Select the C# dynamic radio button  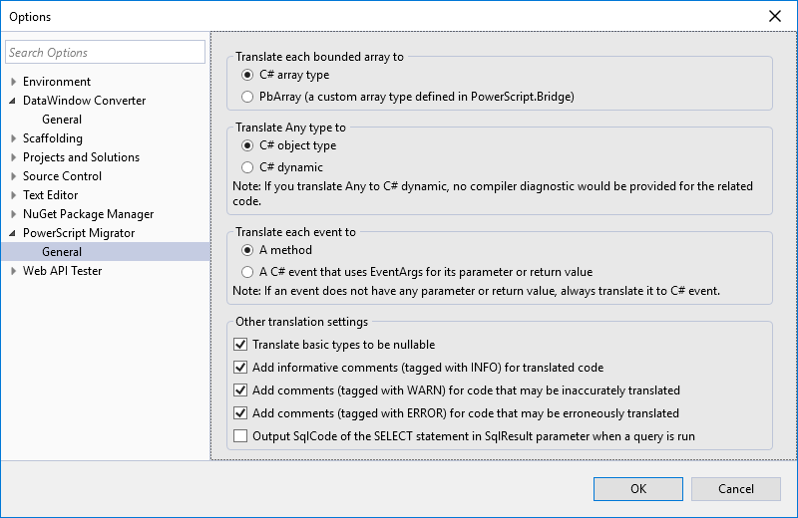[x=247, y=167]
